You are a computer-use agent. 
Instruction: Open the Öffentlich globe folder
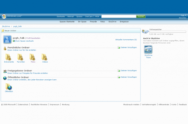coord(9,87)
